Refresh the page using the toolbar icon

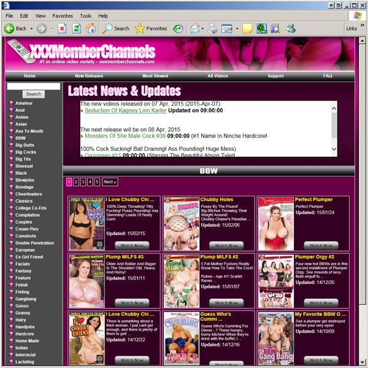(76, 28)
